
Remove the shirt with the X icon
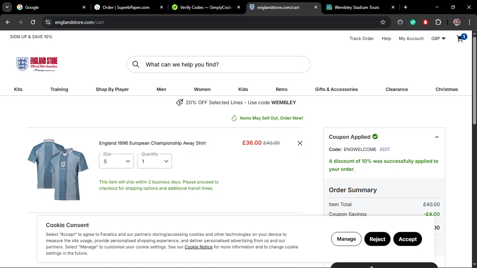[300, 143]
